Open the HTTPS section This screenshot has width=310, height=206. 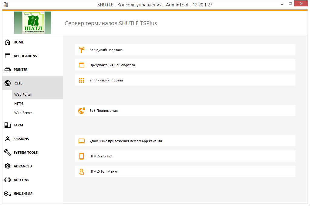(19, 103)
